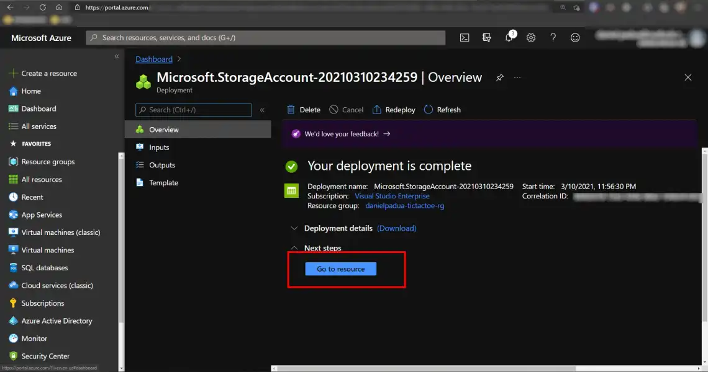The height and width of the screenshot is (372, 708).
Task: Open the Template section
Action: point(163,182)
